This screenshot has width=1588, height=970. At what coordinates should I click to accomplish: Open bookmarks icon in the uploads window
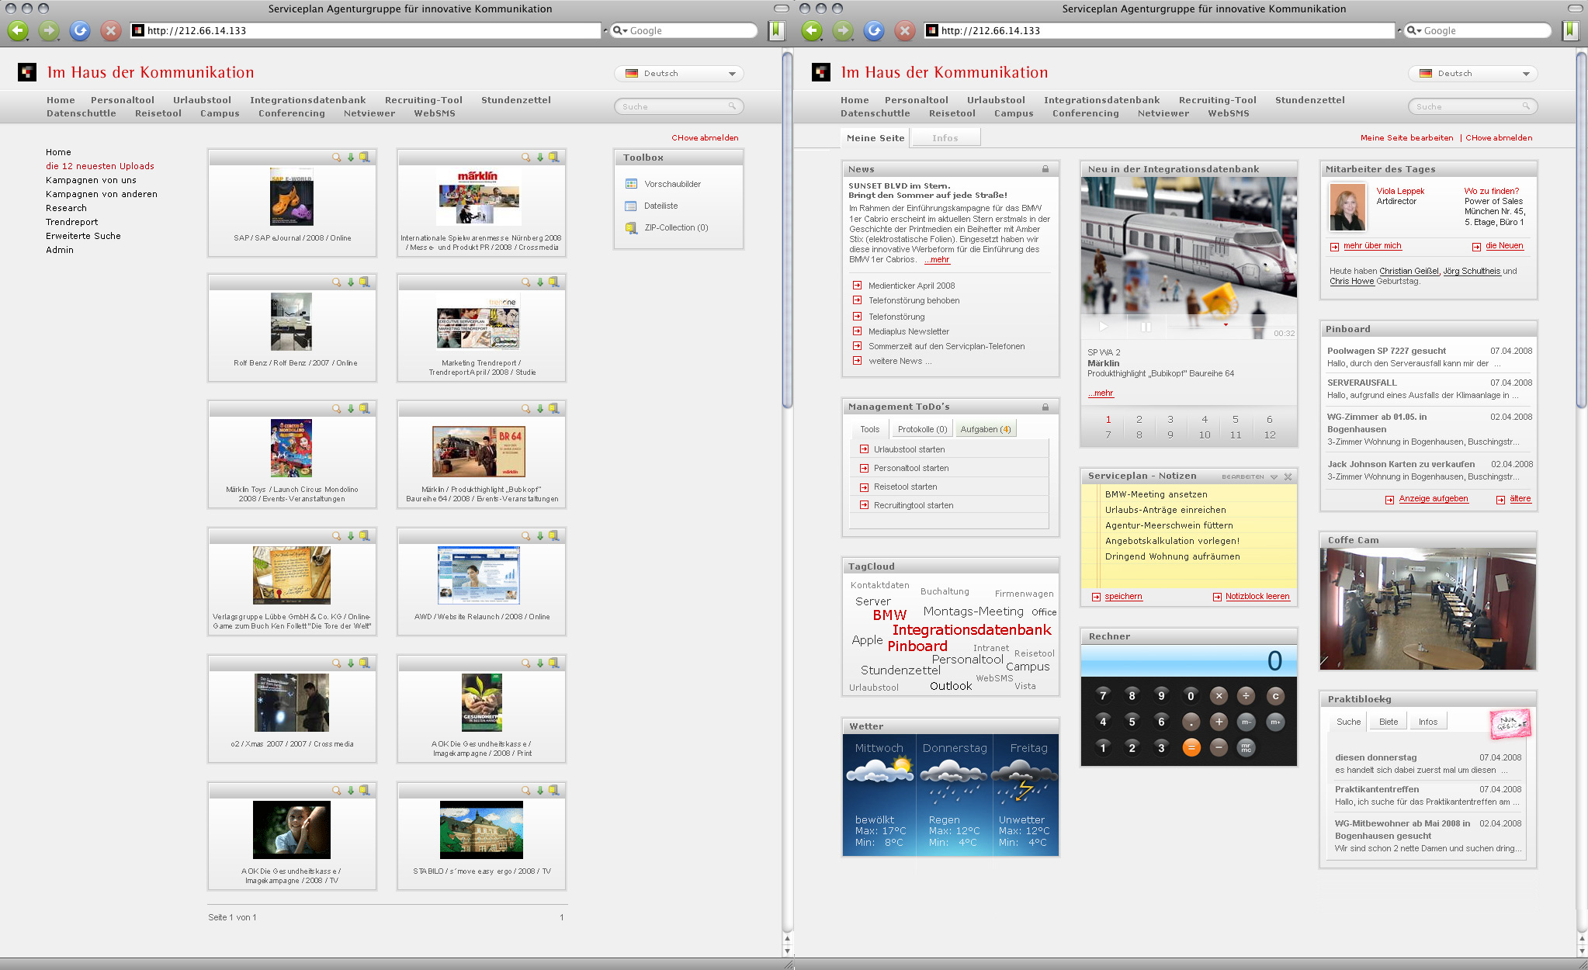tap(776, 30)
